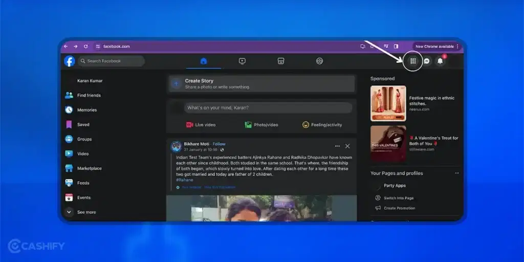The width and height of the screenshot is (524, 262).
Task: Open Bikhare Moti page name
Action: point(196,144)
